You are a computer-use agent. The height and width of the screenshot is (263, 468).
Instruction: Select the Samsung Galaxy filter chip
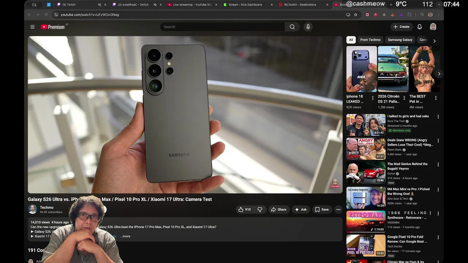(400, 40)
